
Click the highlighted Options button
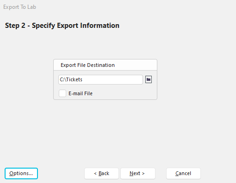click(21, 173)
